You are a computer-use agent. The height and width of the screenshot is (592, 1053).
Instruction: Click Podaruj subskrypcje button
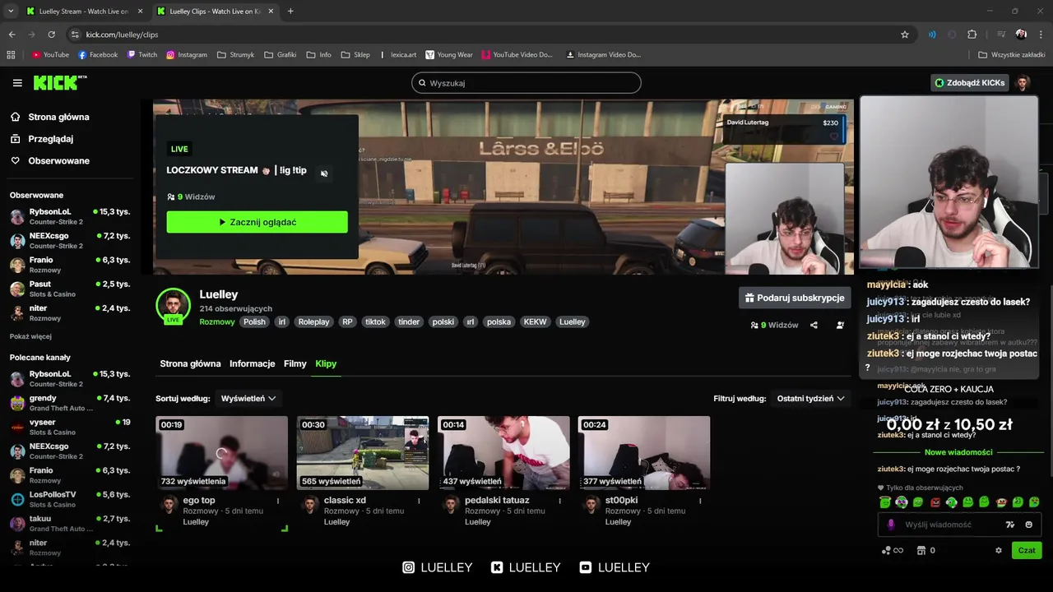[x=795, y=298]
